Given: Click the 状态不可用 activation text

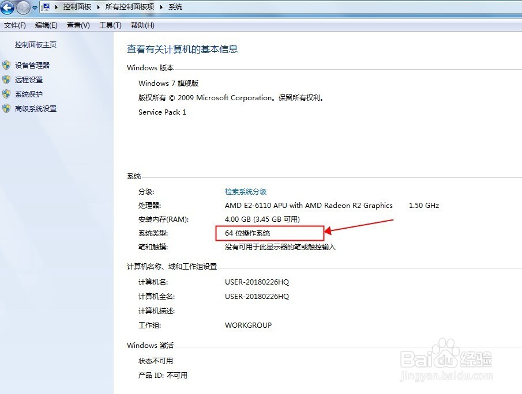Looking at the screenshot, I should [x=156, y=361].
